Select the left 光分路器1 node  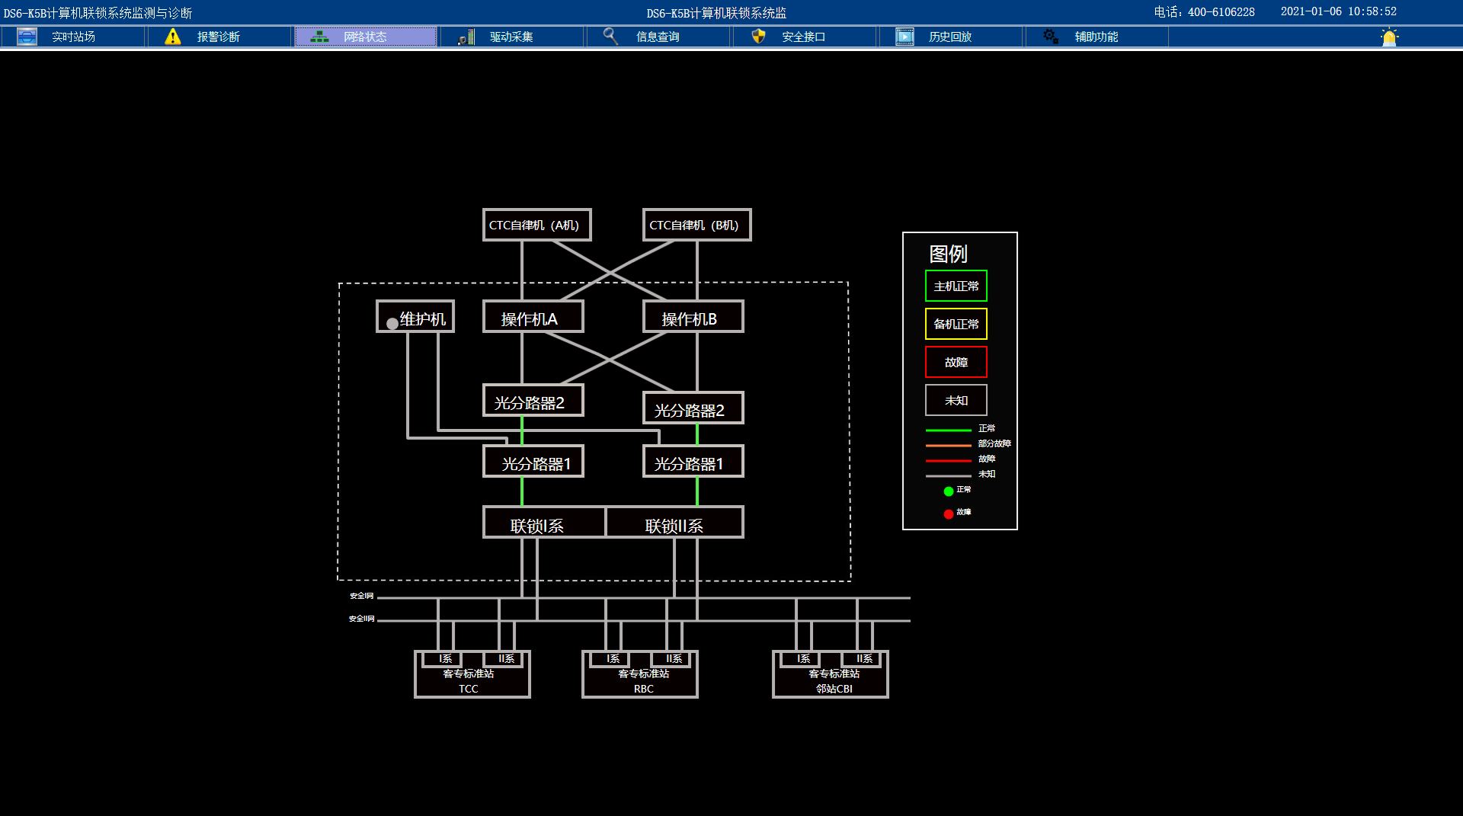point(533,461)
